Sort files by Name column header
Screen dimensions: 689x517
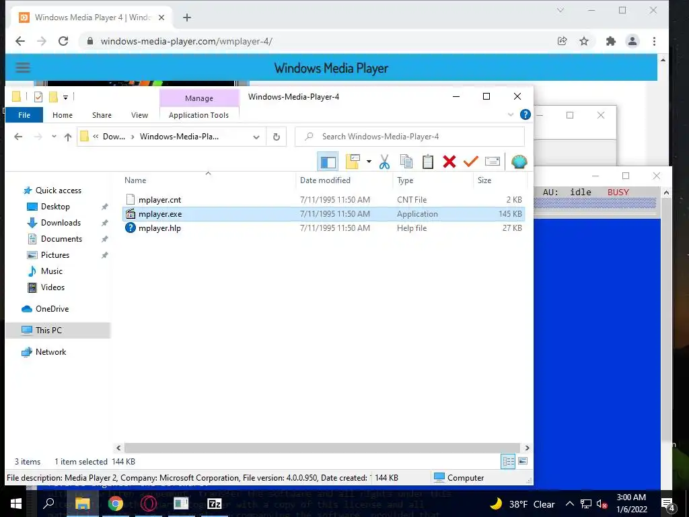pyautogui.click(x=135, y=180)
